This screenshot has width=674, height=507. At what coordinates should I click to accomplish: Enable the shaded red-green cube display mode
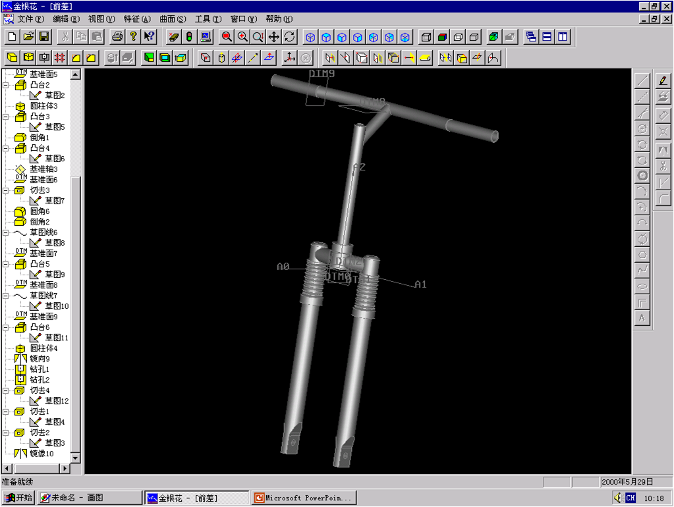(x=442, y=37)
